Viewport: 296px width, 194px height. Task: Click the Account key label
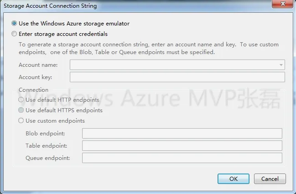tap(36, 78)
